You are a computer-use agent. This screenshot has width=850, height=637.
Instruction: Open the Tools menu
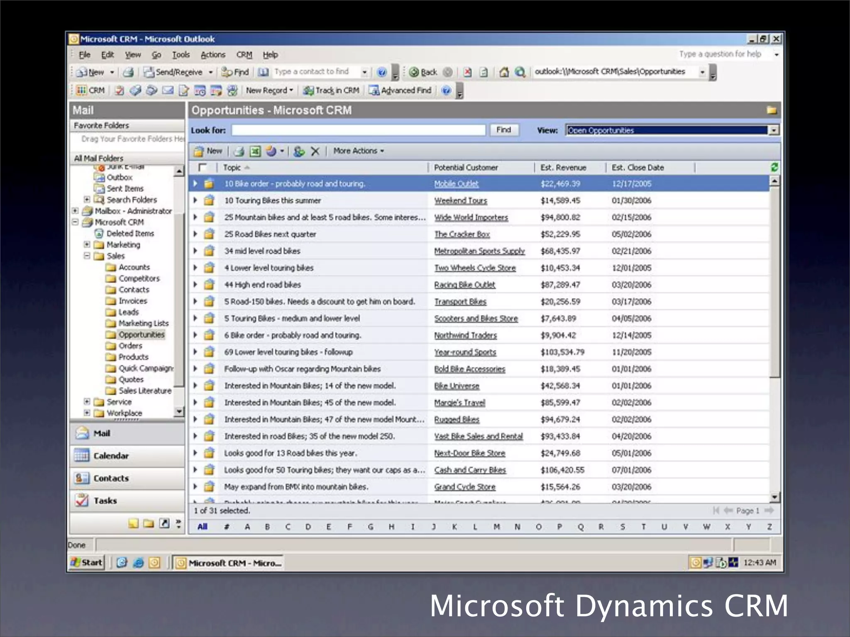(181, 55)
